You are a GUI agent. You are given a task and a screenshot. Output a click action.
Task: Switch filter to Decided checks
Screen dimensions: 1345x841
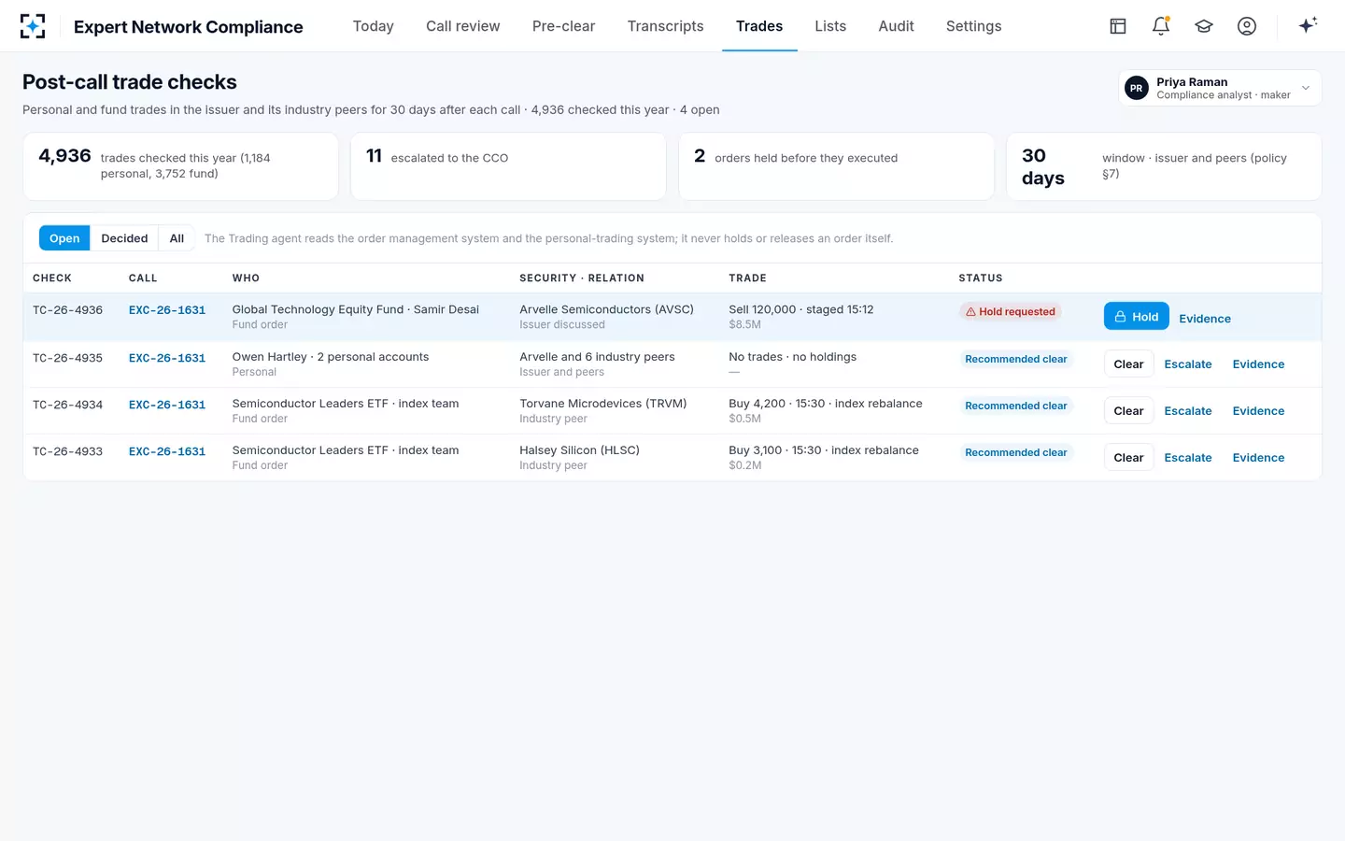124,238
